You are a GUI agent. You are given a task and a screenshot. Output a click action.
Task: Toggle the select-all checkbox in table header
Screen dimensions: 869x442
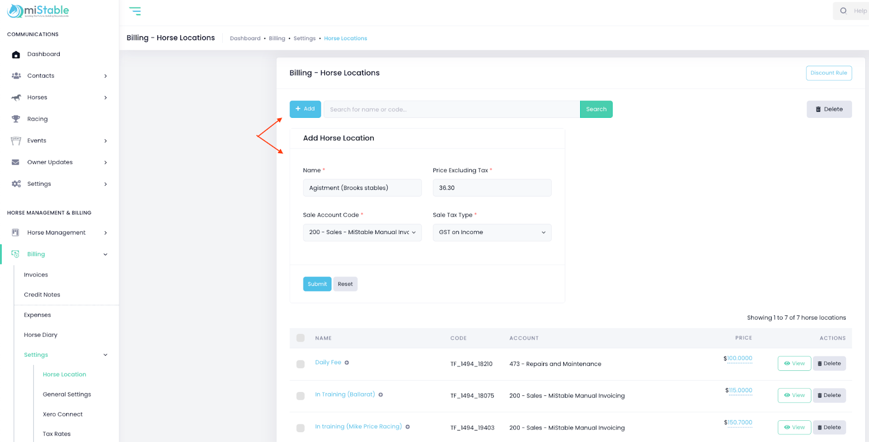[300, 338]
